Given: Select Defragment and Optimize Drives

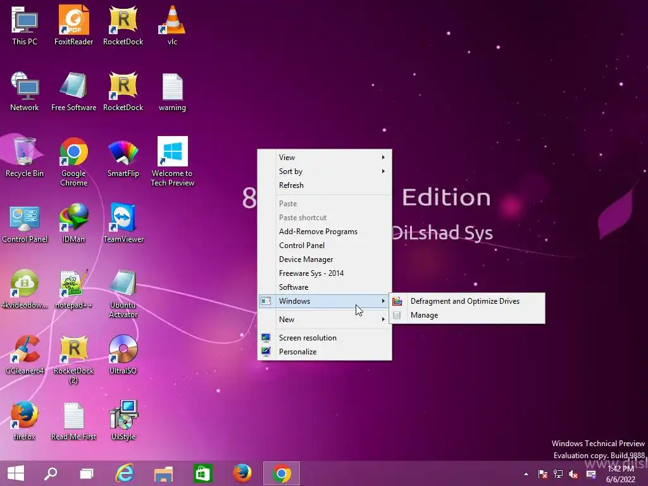Looking at the screenshot, I should click(467, 301).
